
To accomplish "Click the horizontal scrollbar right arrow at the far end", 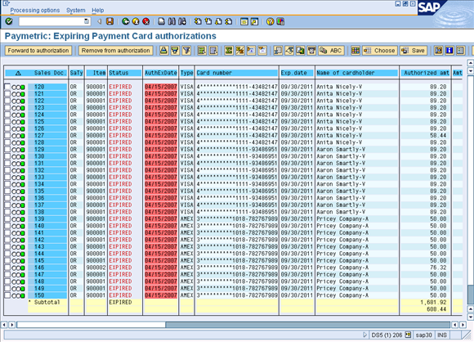I will [463, 325].
